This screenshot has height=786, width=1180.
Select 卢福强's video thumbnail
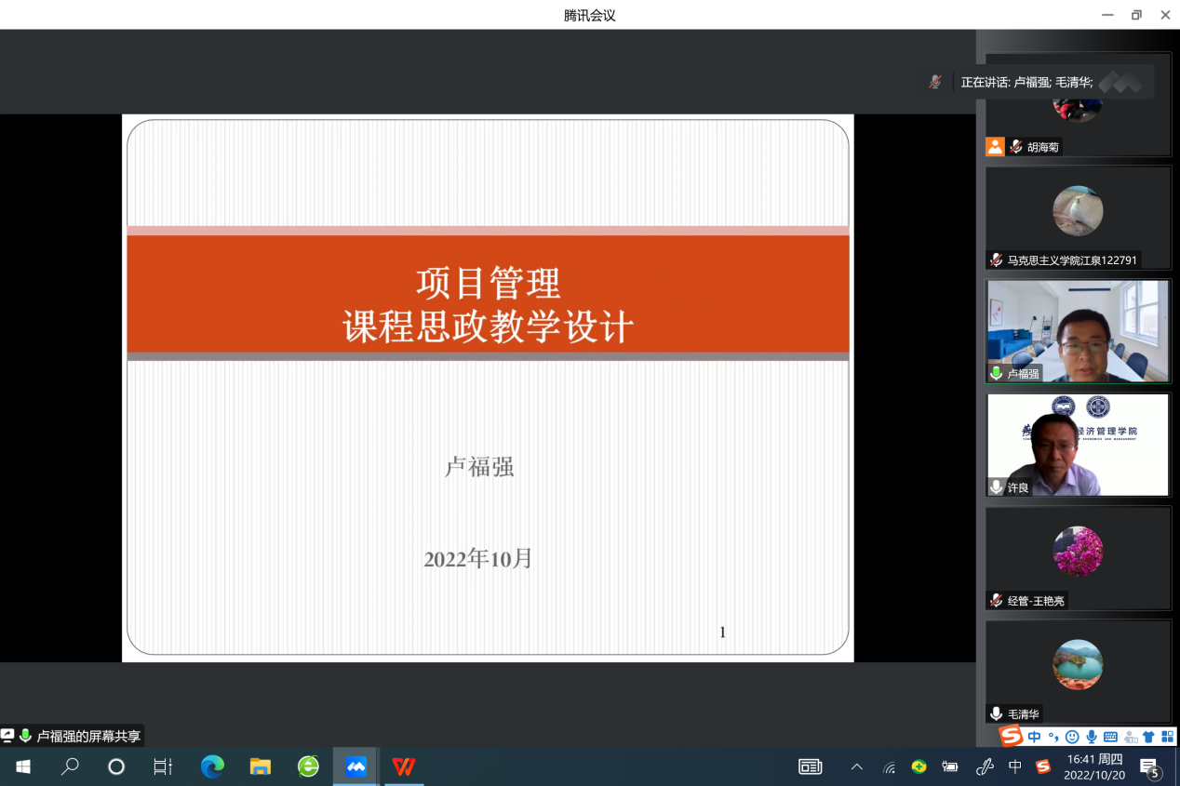(x=1078, y=331)
